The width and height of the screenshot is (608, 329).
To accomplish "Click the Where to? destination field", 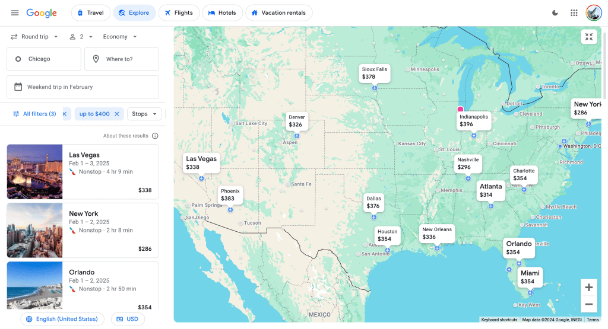I will (122, 59).
